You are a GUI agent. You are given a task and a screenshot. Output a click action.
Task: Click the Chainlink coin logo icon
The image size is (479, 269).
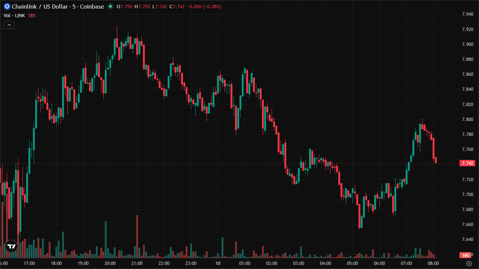(7, 6)
